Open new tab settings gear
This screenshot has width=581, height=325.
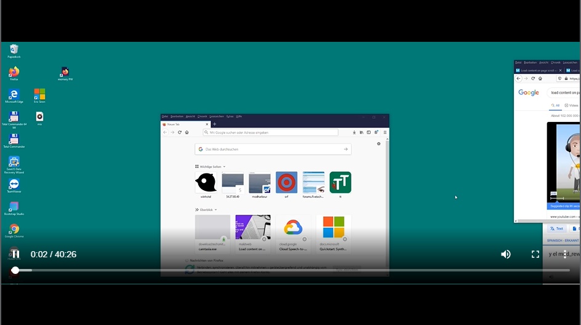(379, 144)
